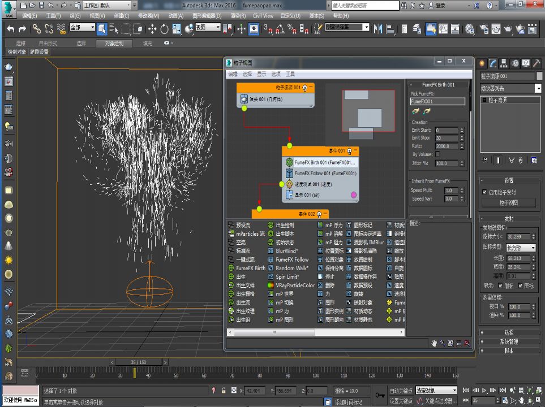Toggle the light bulb on 粒子流源 001
This screenshot has width=545, height=407.
point(305,88)
